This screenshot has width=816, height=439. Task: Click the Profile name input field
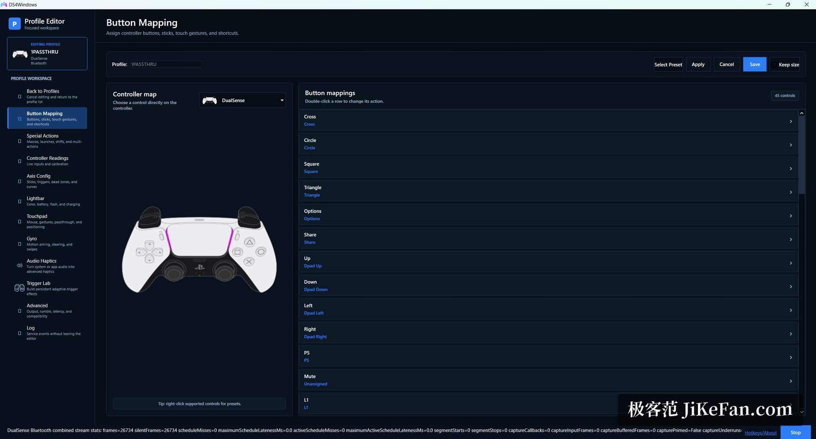click(x=166, y=64)
